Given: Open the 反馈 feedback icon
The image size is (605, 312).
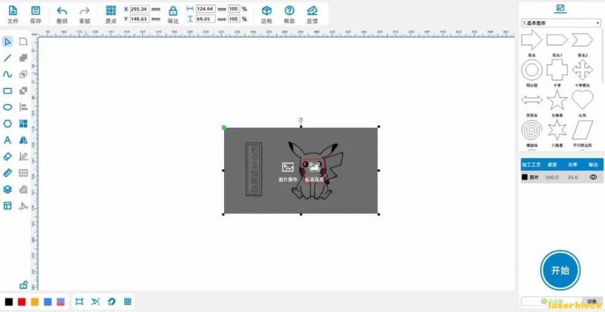Looking at the screenshot, I should pos(312,11).
